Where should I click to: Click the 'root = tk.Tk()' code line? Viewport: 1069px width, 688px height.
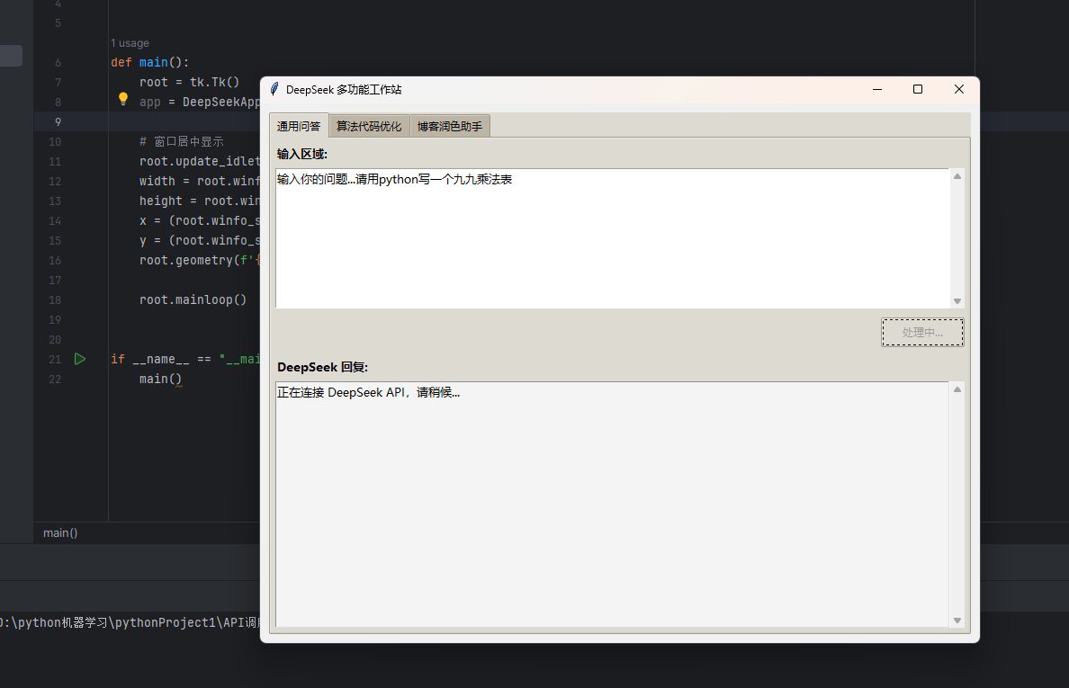(x=190, y=82)
